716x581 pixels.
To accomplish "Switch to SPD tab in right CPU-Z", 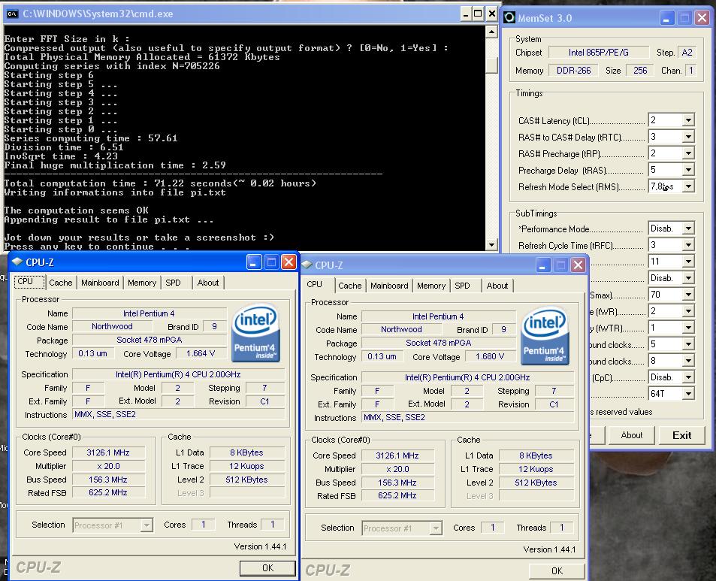I will (462, 286).
